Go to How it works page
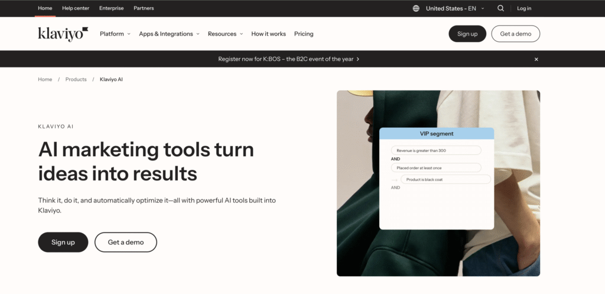Screen dimensions: 605x294 (x=268, y=34)
